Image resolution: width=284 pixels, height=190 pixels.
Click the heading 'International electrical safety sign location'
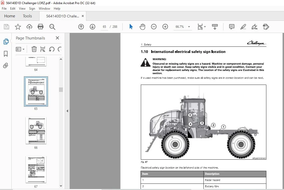pyautogui.click(x=188, y=52)
